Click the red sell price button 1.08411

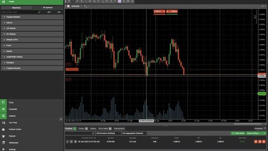(159, 11)
